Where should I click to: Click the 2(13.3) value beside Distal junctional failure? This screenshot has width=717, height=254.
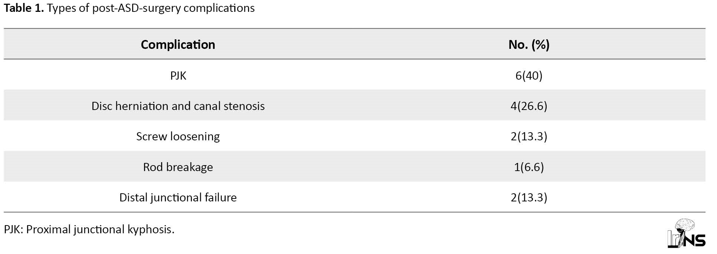[529, 197]
